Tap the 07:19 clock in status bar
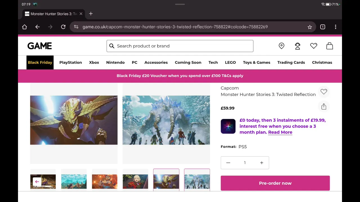Viewport: 360px width, 202px height. [x=26, y=4]
